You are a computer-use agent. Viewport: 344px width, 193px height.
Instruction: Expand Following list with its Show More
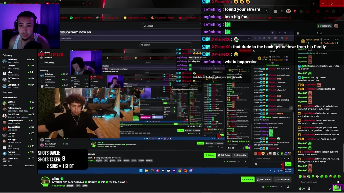7,92
